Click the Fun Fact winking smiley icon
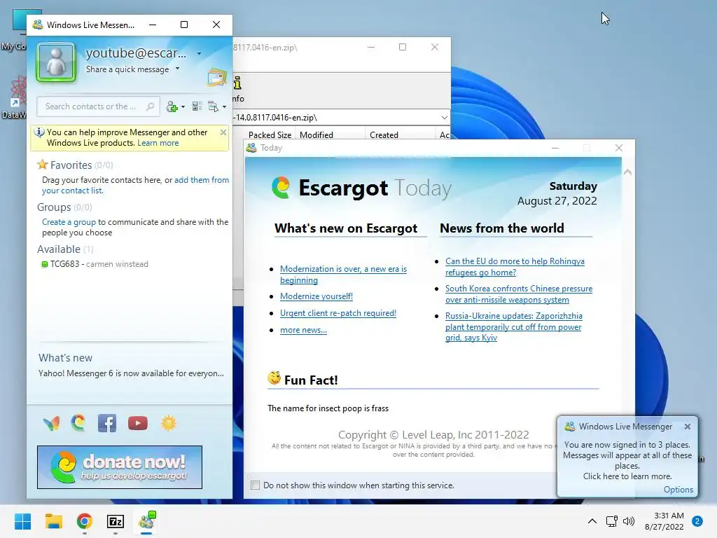Image resolution: width=717 pixels, height=538 pixels. (274, 378)
